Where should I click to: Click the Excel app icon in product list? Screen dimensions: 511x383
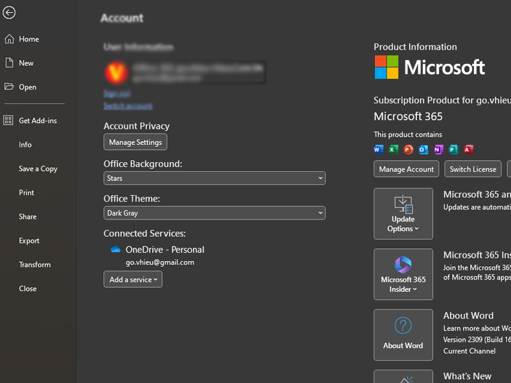(393, 149)
